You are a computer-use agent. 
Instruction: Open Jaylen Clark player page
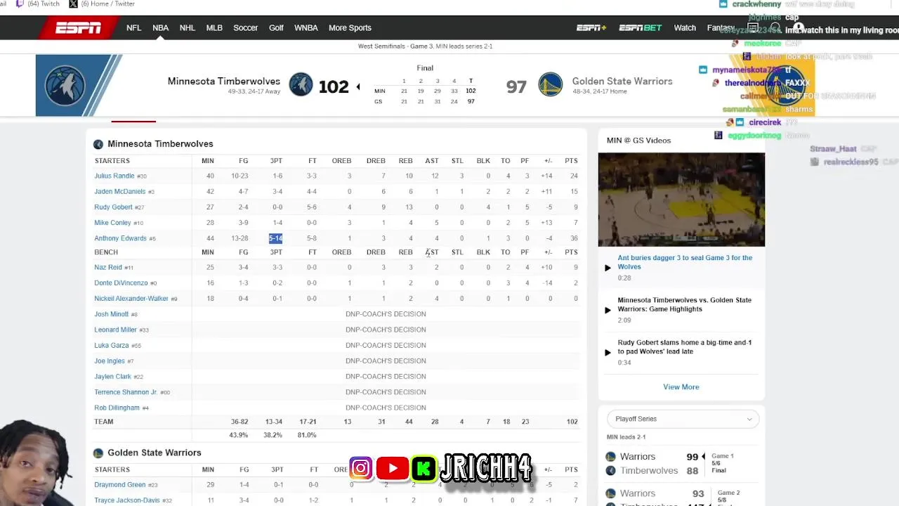(x=112, y=377)
